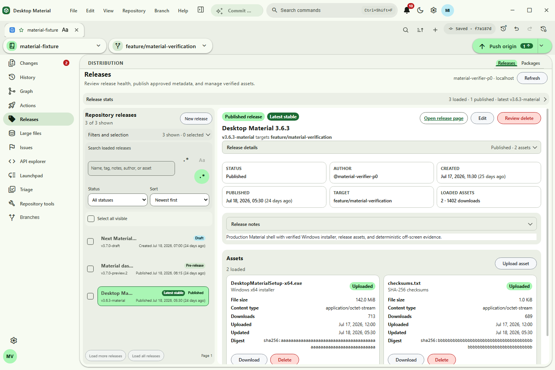Open the Newest first sort dropdown

[180, 200]
